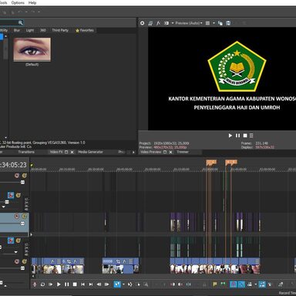296x296 pixels.
Task: Open Auto Ripple mode dropdown arrow
Action: pos(256,284)
